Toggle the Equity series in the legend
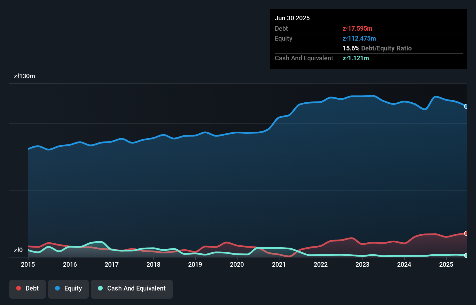This screenshot has height=305, width=476. point(68,288)
